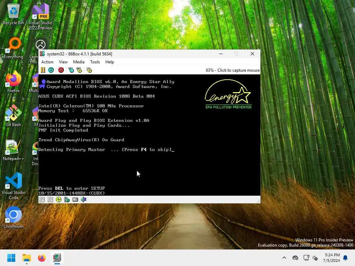Select the Firefox desktop shortcut
Image resolution: width=355 pixels, height=266 pixels.
(x=14, y=82)
